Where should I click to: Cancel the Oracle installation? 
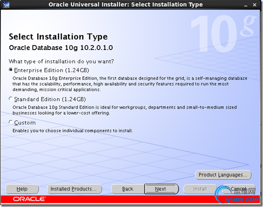click(239, 189)
